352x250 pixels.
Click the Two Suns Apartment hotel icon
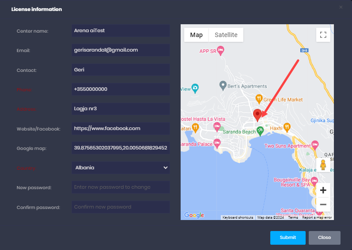tap(314, 145)
